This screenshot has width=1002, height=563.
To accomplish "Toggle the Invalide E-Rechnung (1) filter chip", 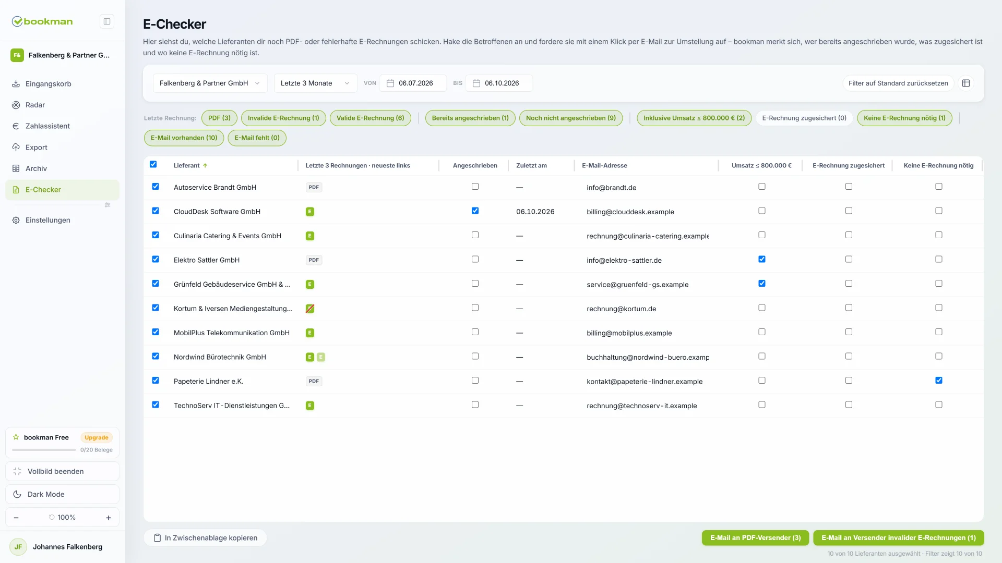I will 283,118.
